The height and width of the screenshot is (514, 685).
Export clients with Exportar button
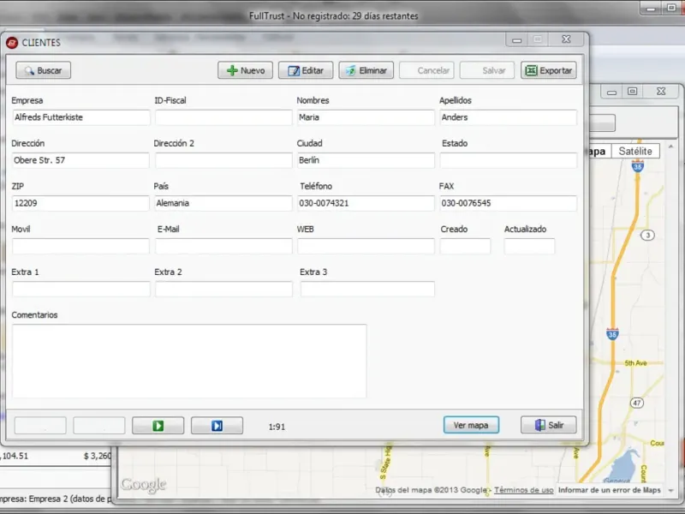click(548, 70)
